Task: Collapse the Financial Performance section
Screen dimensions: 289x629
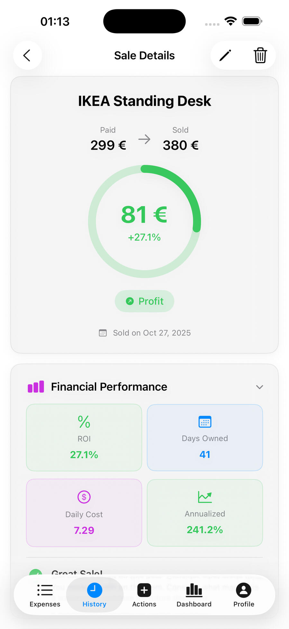Action: [x=259, y=387]
